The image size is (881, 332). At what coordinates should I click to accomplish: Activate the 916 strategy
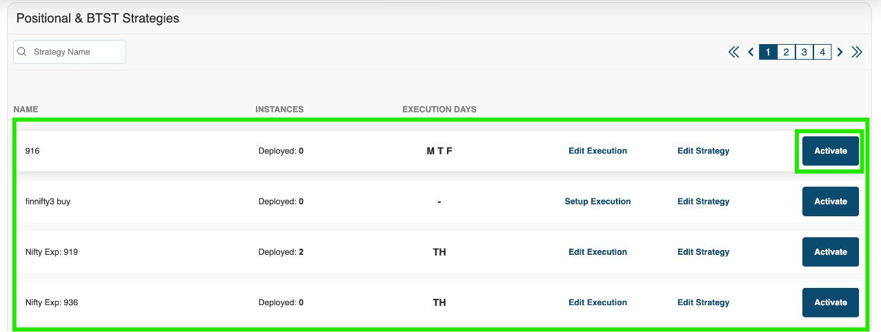pyautogui.click(x=831, y=151)
